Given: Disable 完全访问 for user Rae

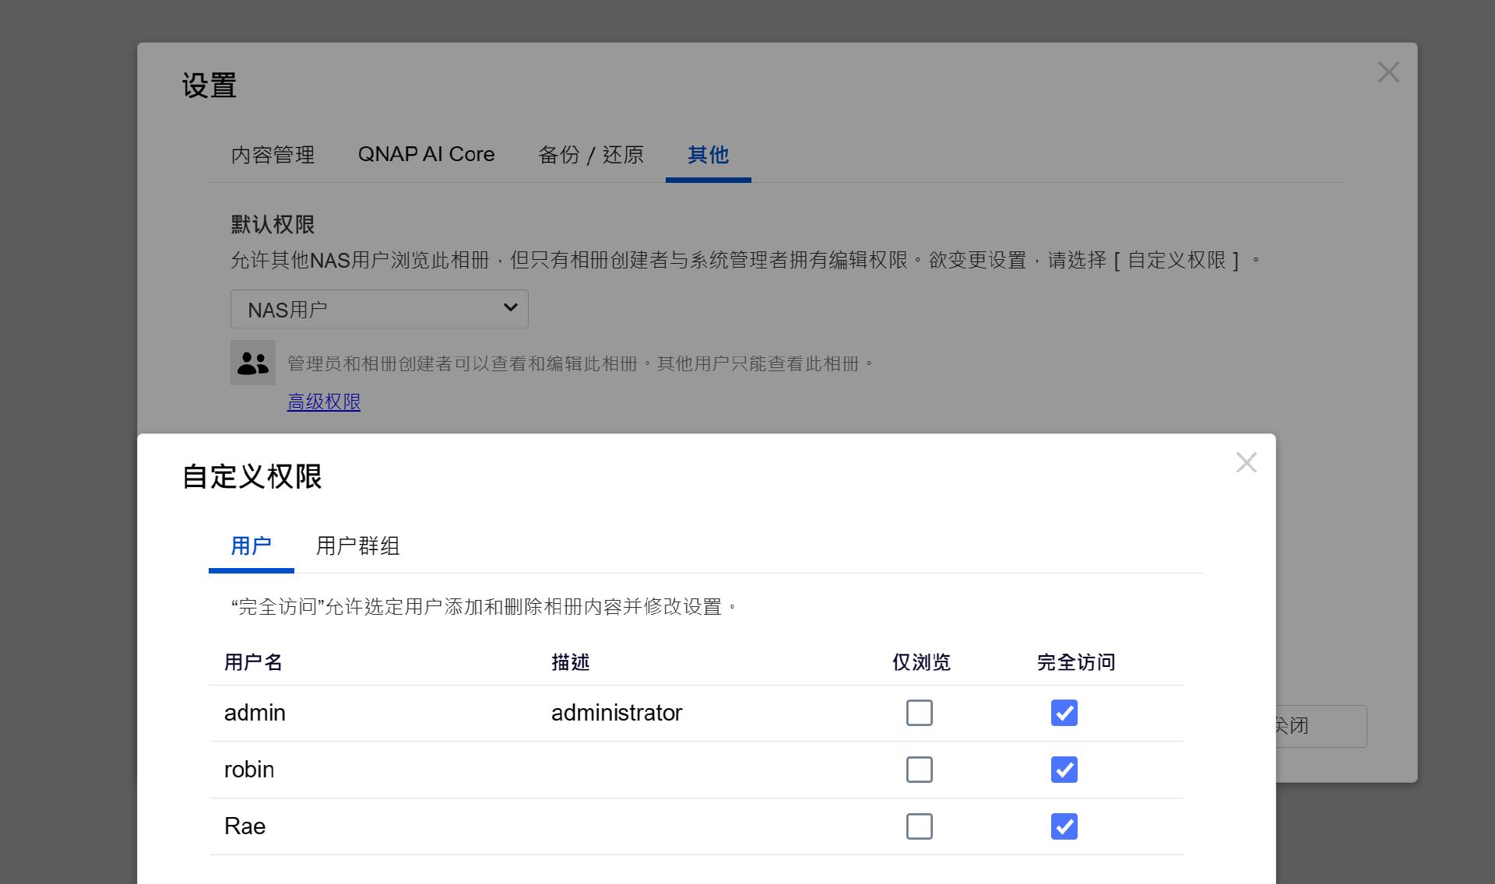Looking at the screenshot, I should 1064,826.
